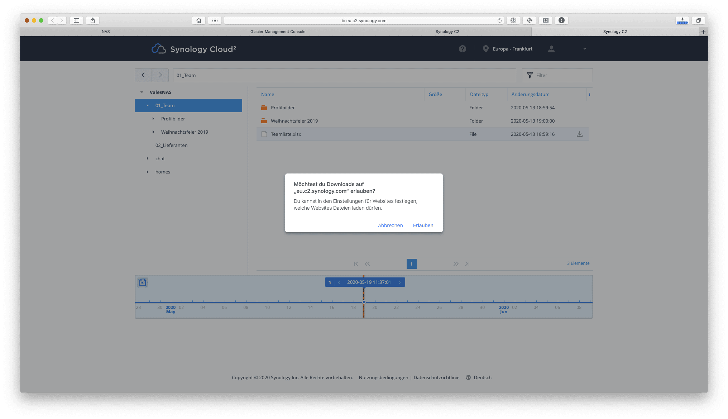The width and height of the screenshot is (728, 419).
Task: Click the Profilbilder folder icon in list
Action: (264, 108)
